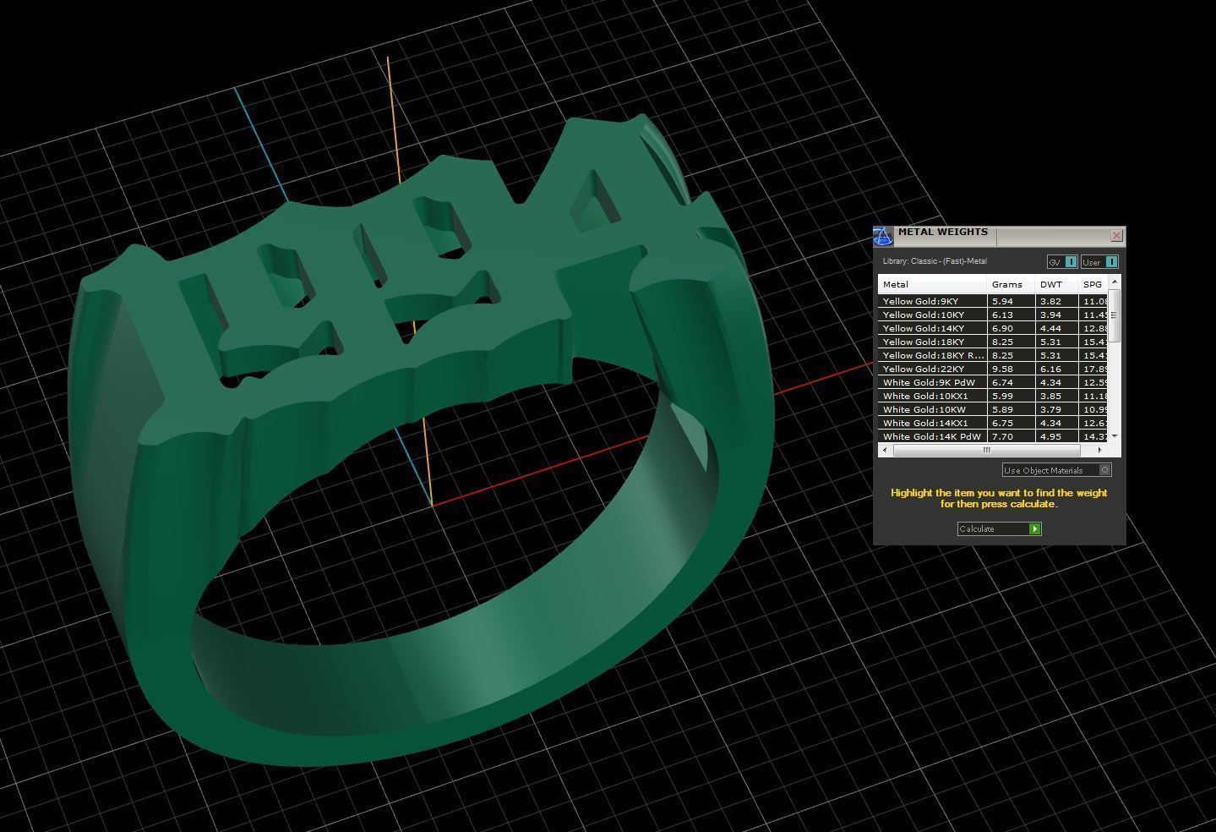Image resolution: width=1216 pixels, height=832 pixels.
Task: Select the Yellow Gold:18KY row
Action: click(x=993, y=342)
